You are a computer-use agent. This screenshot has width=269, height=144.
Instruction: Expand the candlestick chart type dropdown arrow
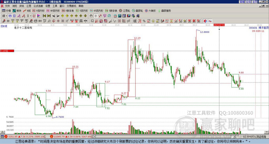31,16
